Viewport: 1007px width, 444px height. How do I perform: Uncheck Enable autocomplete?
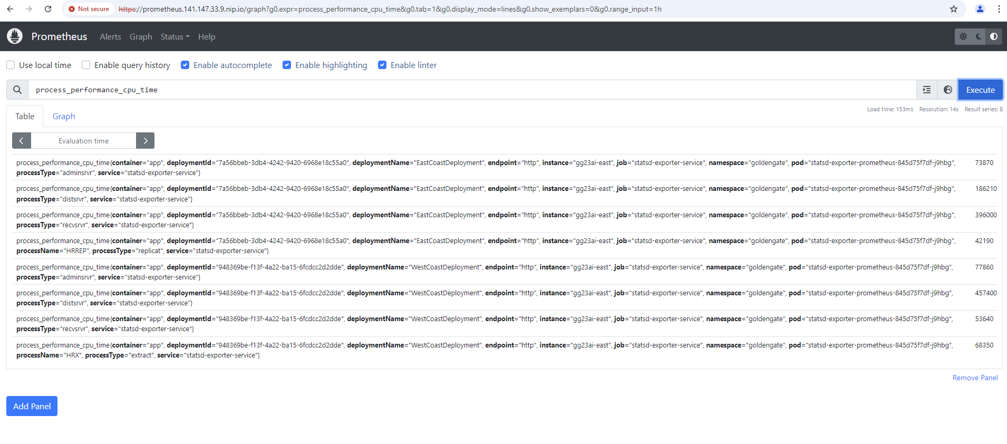[185, 65]
